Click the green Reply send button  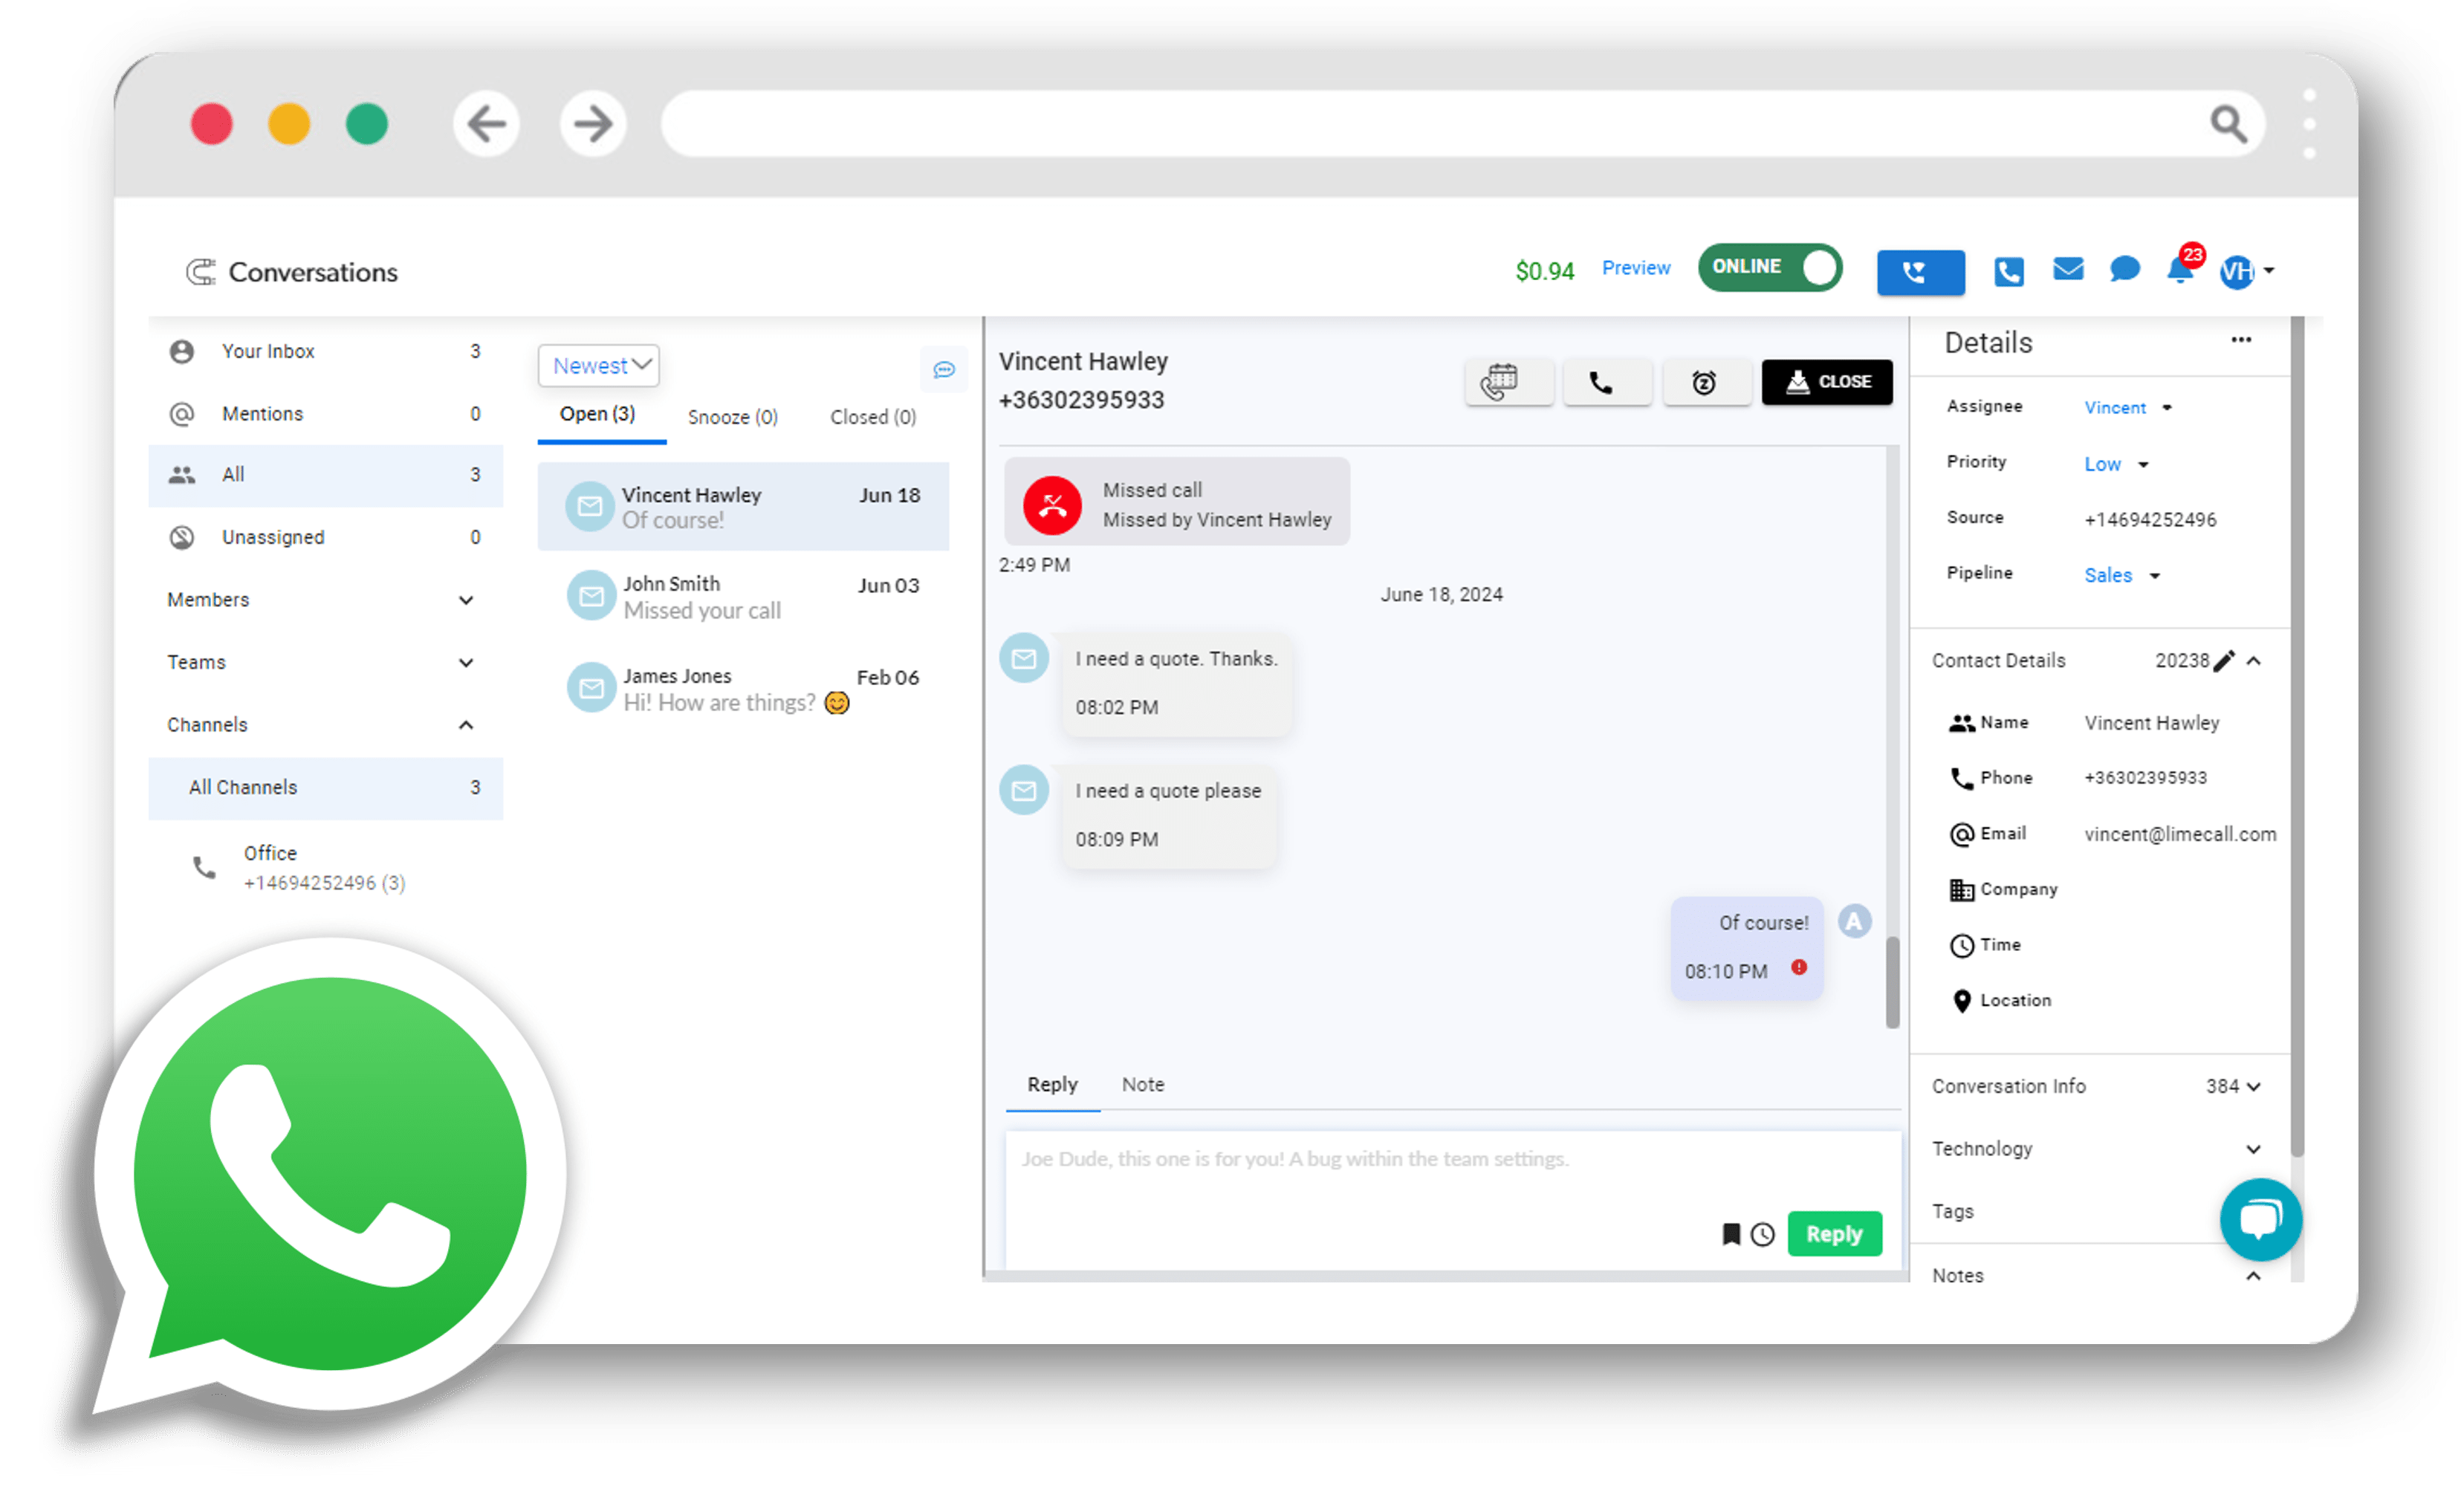pos(1834,1235)
